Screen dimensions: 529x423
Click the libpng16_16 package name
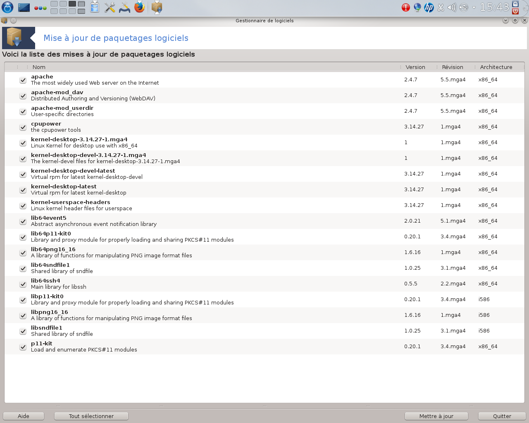pyautogui.click(x=50, y=312)
